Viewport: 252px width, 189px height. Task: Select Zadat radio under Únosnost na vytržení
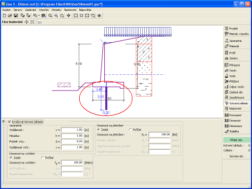point(11,157)
